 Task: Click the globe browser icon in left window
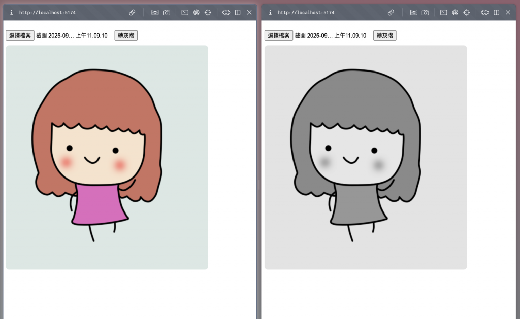[197, 13]
